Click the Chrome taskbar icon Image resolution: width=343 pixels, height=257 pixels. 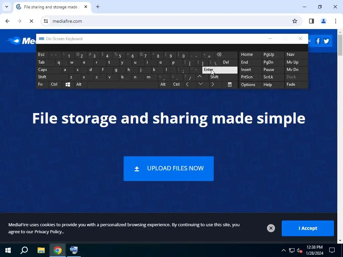(x=58, y=250)
